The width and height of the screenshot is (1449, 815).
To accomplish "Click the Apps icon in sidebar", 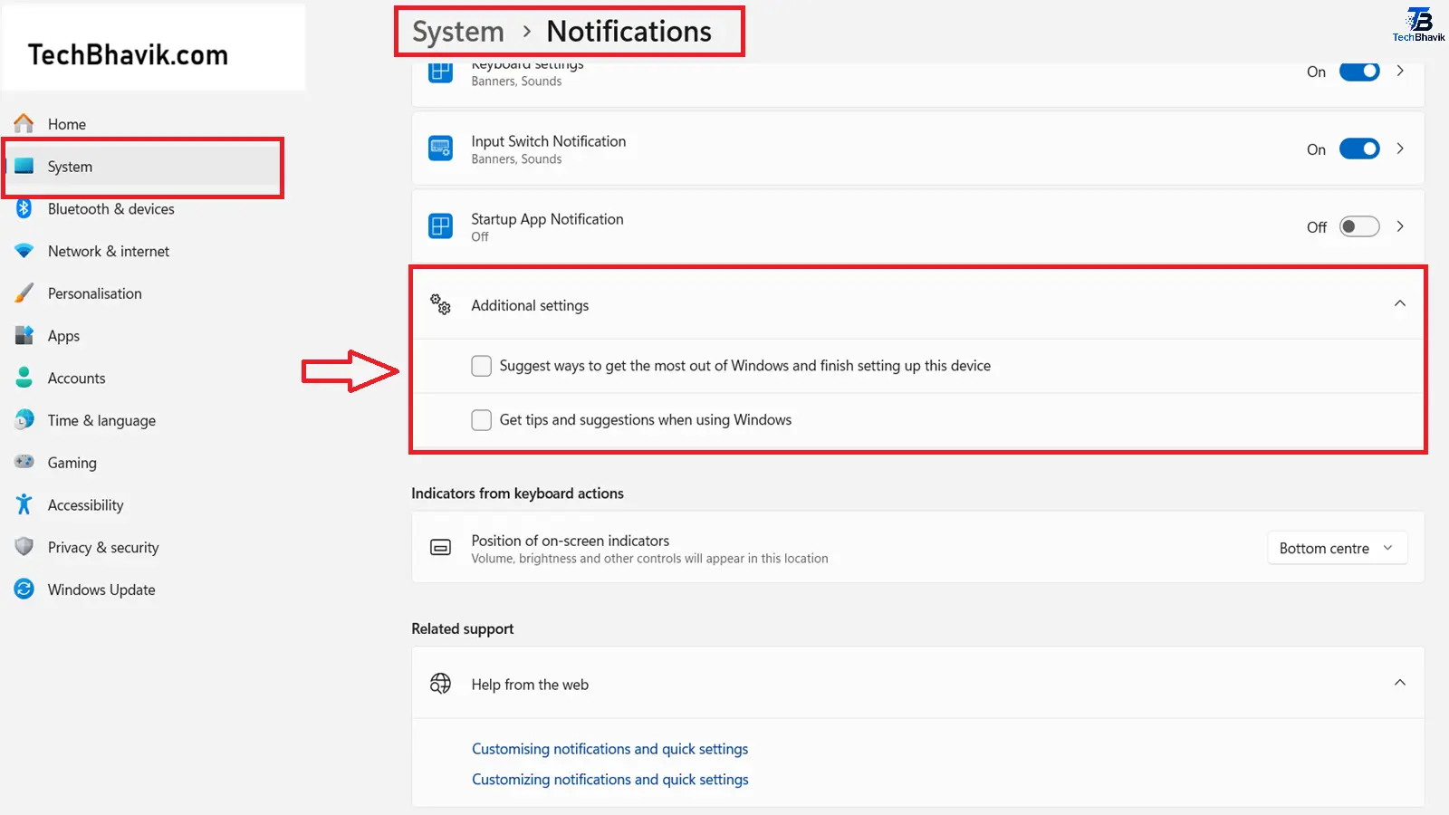I will pos(24,335).
